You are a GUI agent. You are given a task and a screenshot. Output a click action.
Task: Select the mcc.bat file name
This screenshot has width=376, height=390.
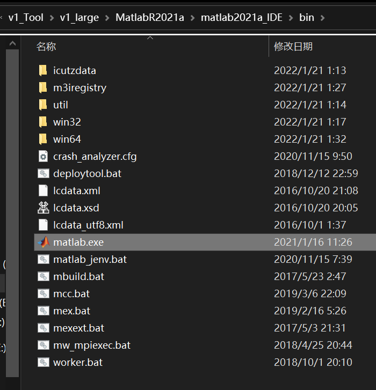pyautogui.click(x=71, y=294)
